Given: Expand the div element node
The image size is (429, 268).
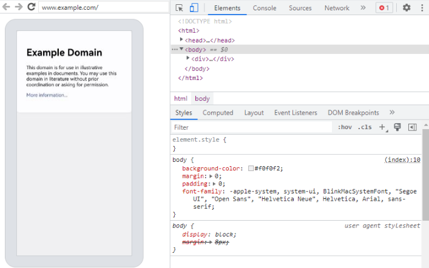Looking at the screenshot, I should click(188, 58).
